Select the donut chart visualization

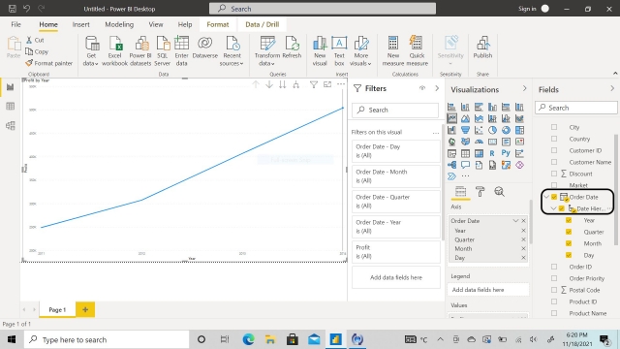tap(506, 130)
